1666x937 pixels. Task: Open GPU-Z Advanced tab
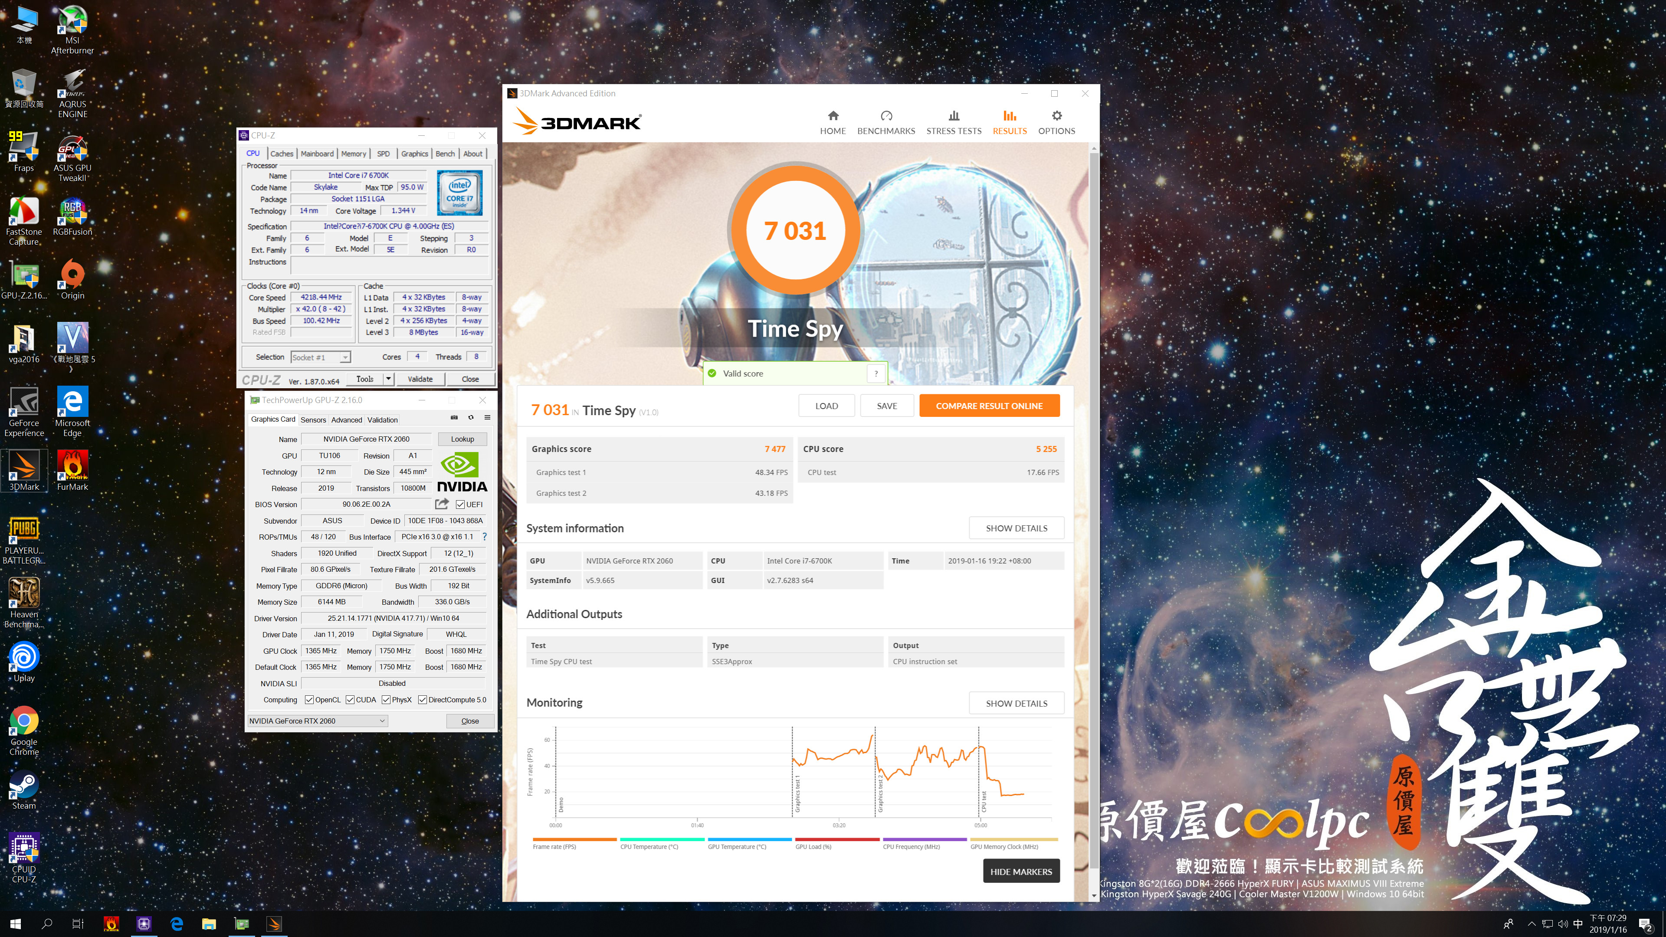tap(347, 419)
